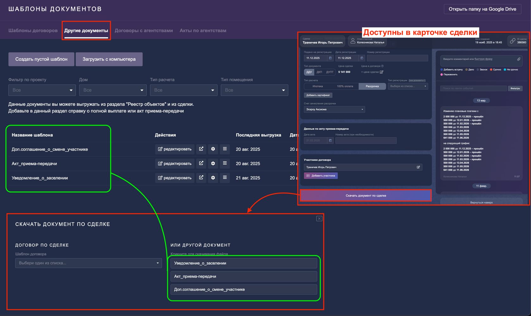This screenshot has height=316, width=531.
Task: Select ДКП document type toggle
Action: point(319,72)
